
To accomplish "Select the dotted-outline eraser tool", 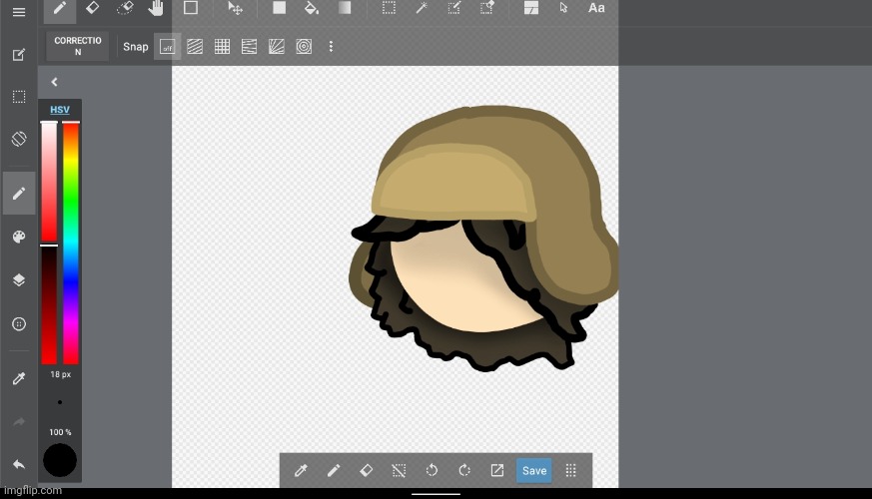I will 125,8.
